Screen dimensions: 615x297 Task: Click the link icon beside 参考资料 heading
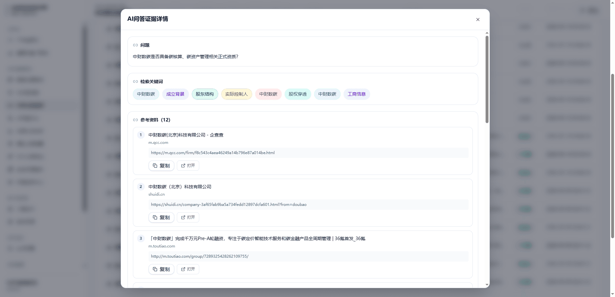[135, 120]
